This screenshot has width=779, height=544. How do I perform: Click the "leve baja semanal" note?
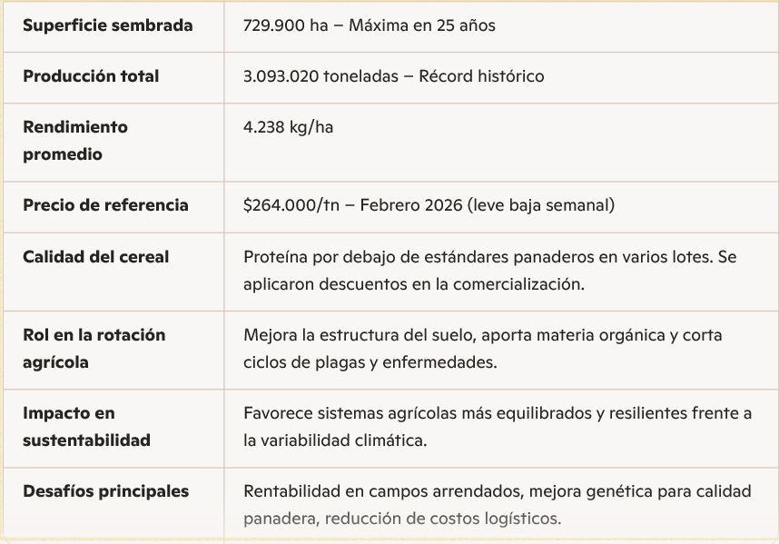click(539, 205)
